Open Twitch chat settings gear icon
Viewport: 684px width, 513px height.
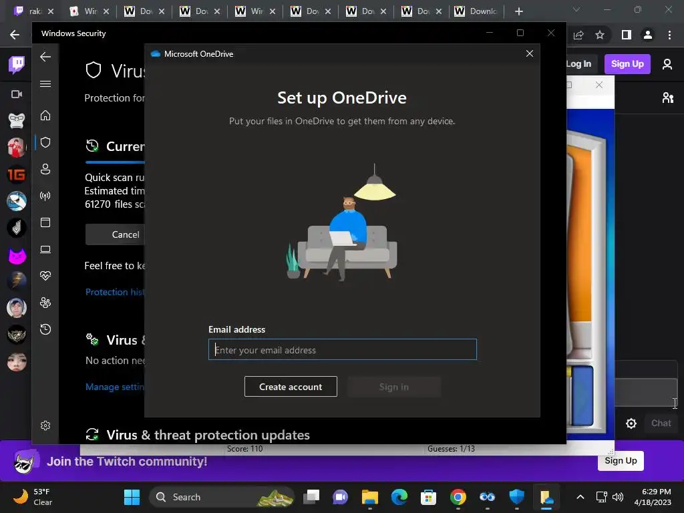(x=631, y=423)
